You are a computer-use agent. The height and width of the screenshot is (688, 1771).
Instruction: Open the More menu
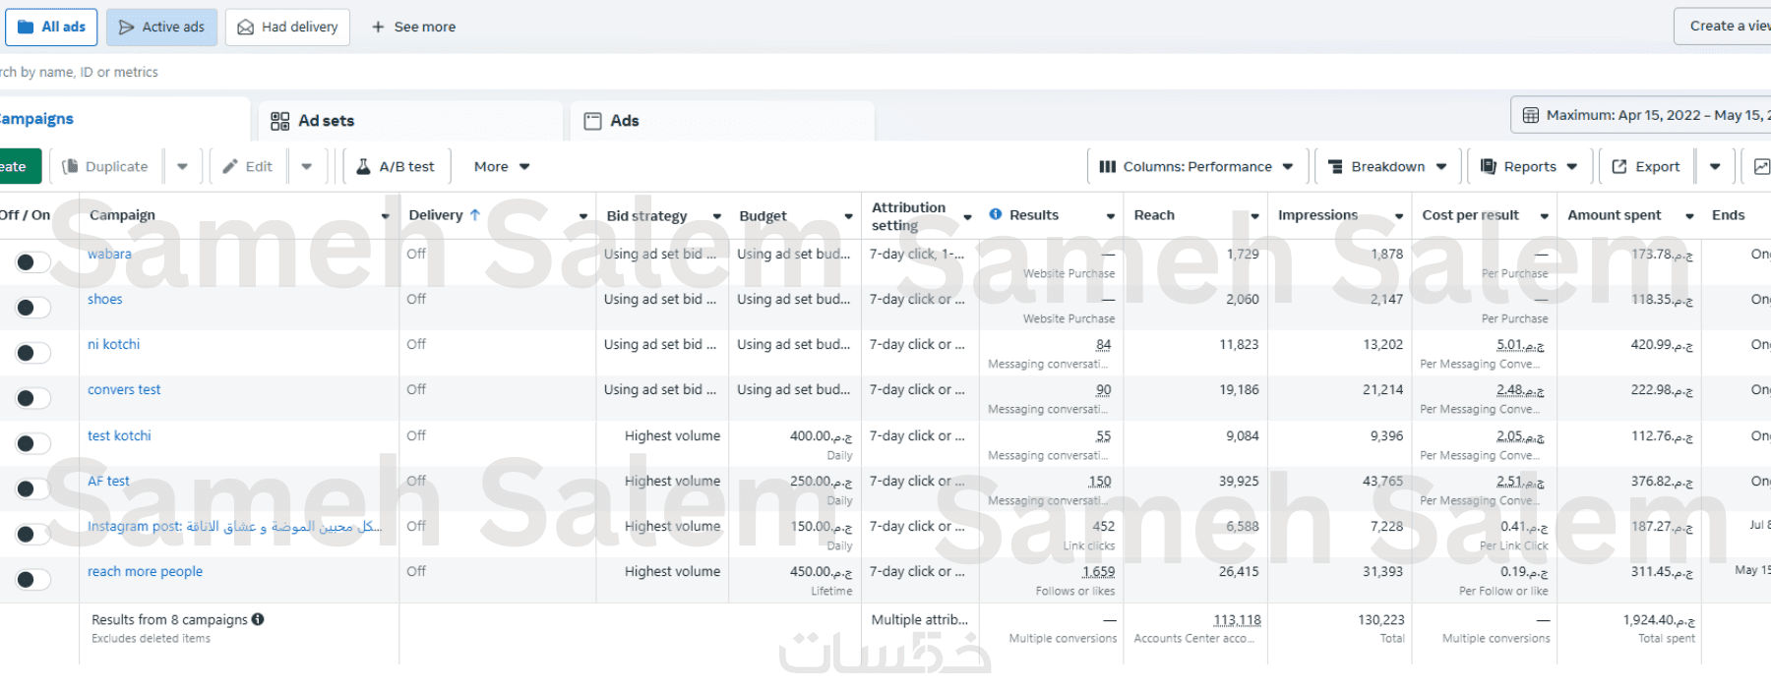pyautogui.click(x=502, y=166)
